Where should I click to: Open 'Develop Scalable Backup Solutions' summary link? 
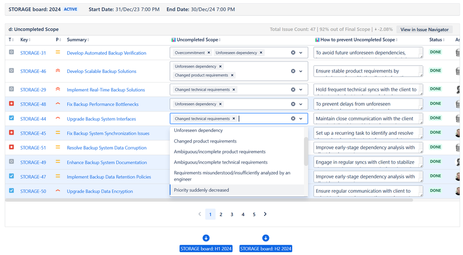pos(102,71)
